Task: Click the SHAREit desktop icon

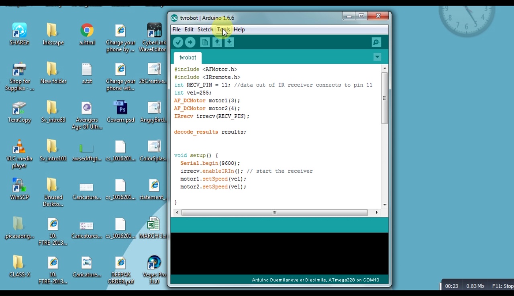Action: (19, 34)
